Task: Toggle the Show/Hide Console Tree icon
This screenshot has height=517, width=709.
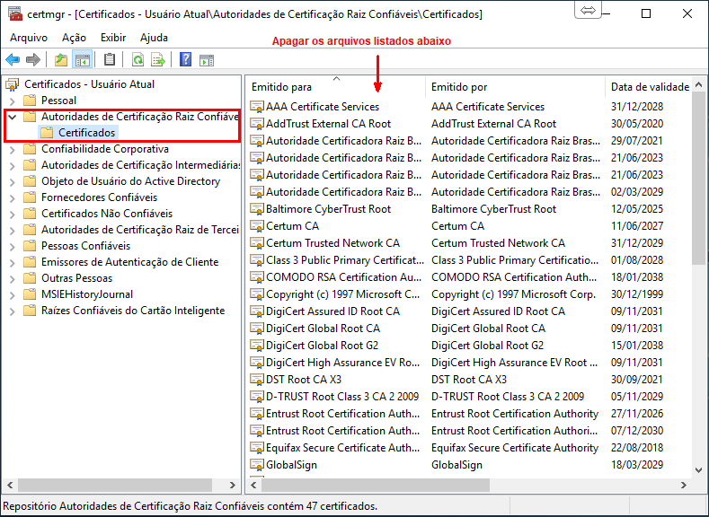Action: 82,60
